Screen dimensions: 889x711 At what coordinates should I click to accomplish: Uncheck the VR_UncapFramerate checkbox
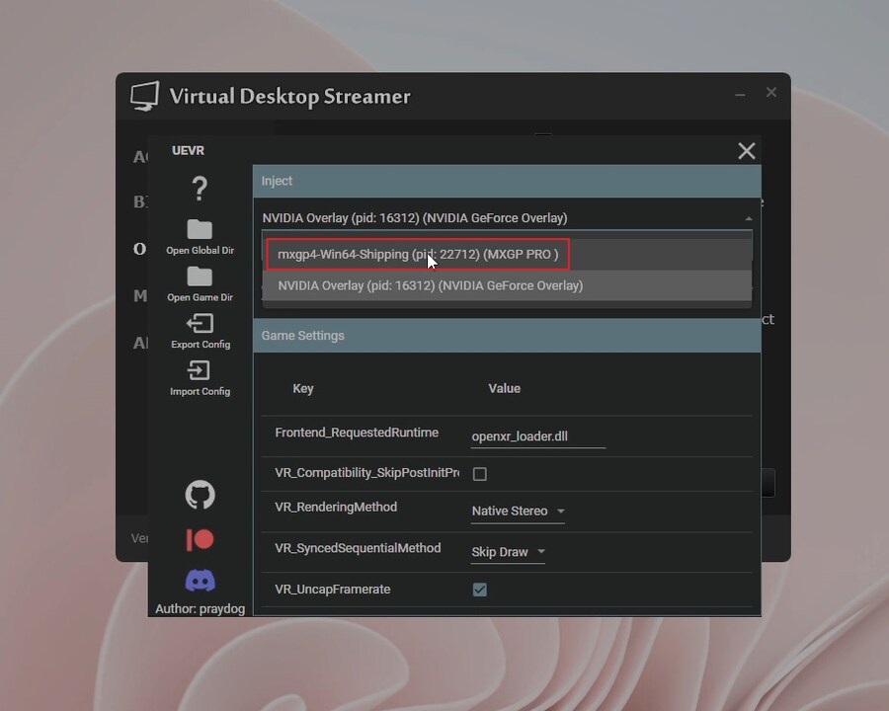pos(480,590)
